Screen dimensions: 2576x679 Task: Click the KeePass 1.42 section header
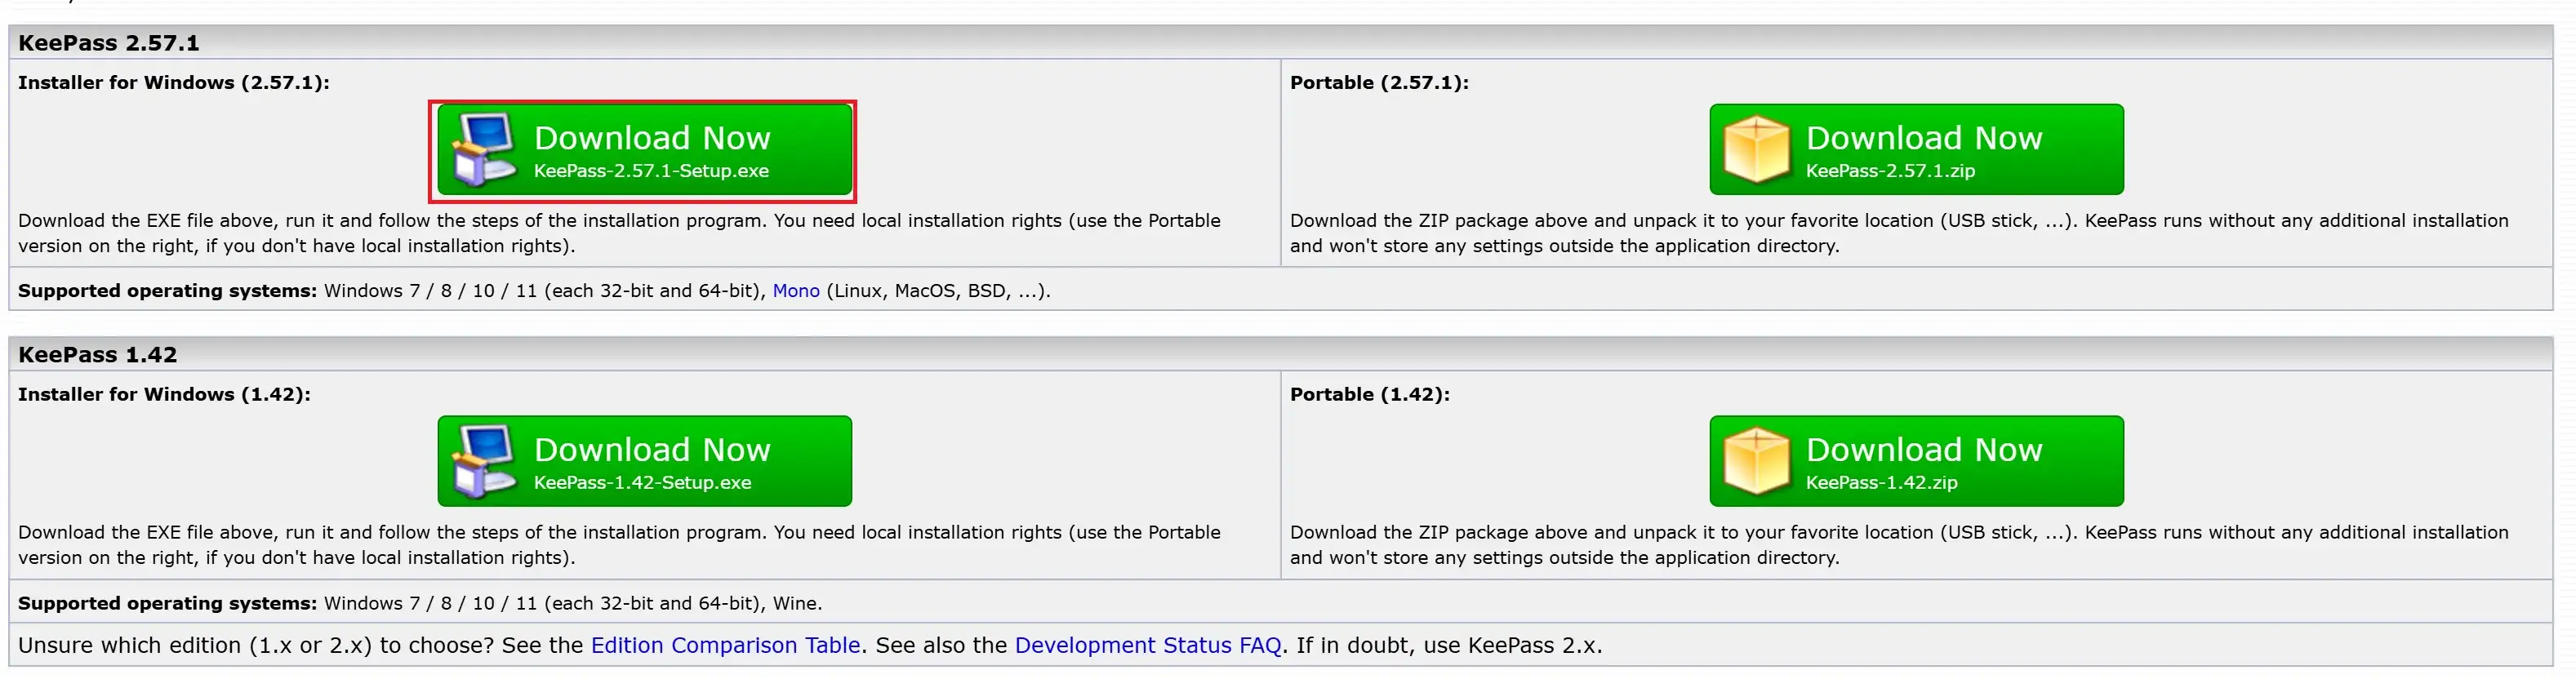tap(98, 355)
